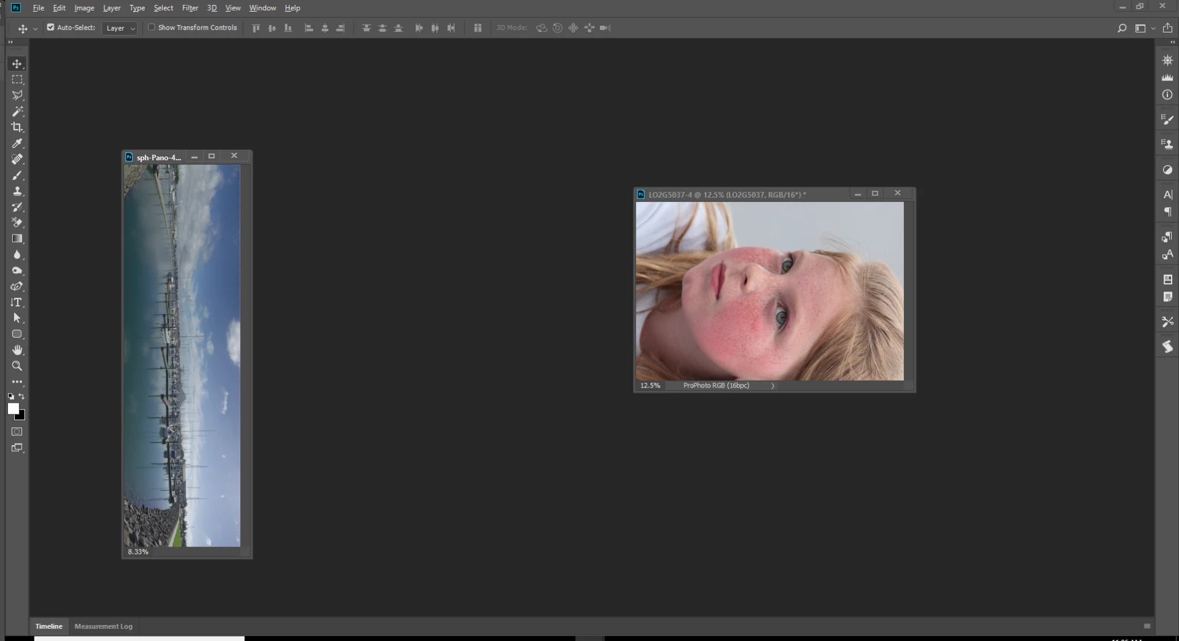Activate the Crop tool

click(x=17, y=127)
